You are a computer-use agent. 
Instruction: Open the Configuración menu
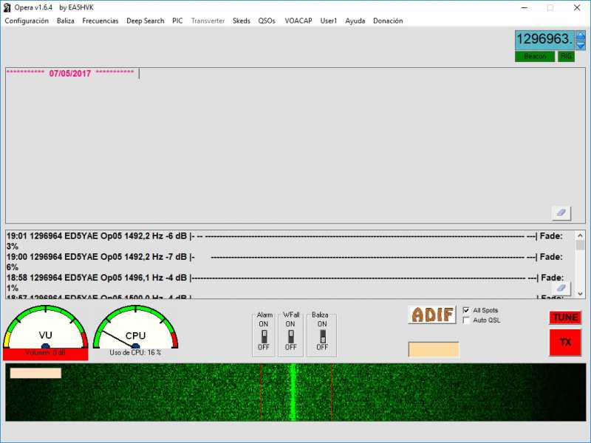click(x=27, y=21)
